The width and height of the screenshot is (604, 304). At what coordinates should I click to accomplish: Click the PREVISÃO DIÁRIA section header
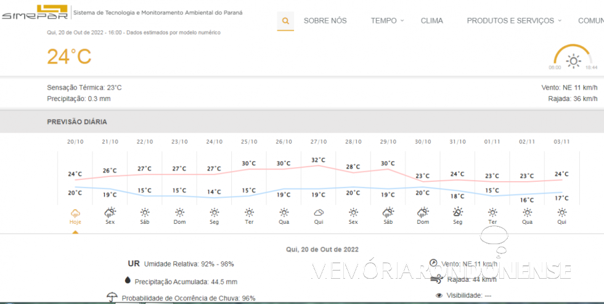[77, 122]
